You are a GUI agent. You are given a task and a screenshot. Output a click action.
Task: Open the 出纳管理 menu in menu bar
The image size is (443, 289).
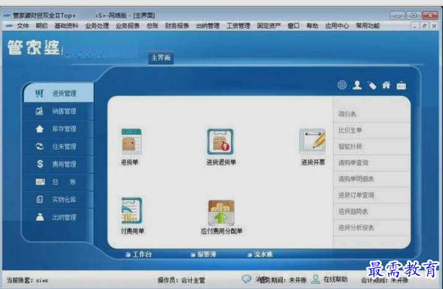point(208,26)
